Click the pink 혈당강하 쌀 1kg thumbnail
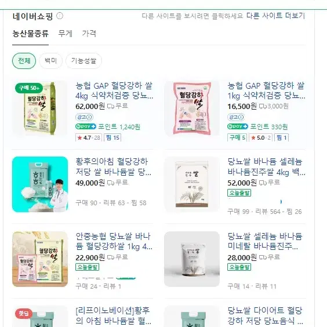 (x=192, y=108)
